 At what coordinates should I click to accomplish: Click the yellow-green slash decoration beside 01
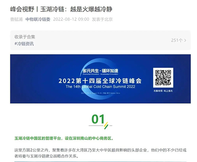106,125
